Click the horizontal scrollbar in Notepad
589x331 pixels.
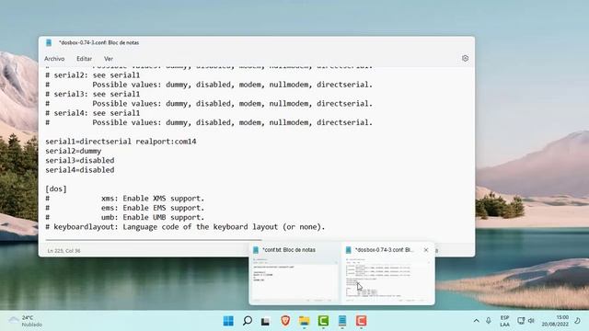tap(154, 239)
